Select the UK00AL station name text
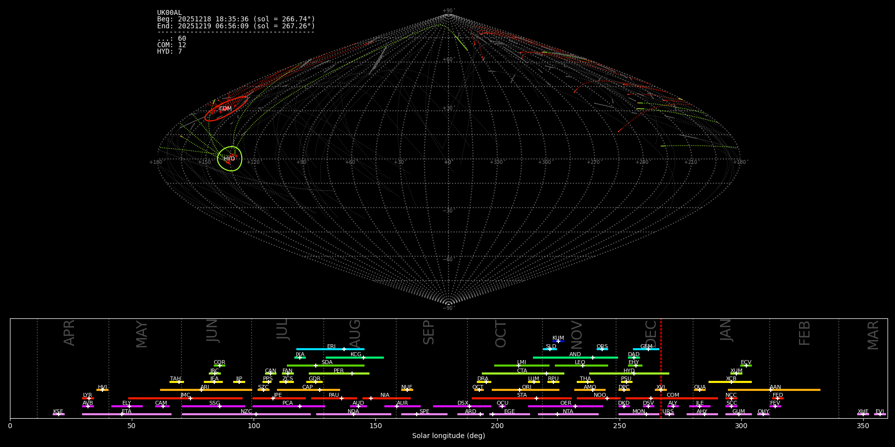This screenshot has width=895, height=447. pos(170,13)
